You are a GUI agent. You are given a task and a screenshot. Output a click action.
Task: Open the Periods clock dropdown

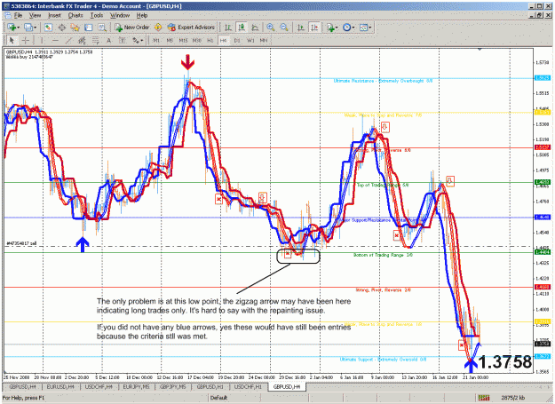click(x=349, y=28)
